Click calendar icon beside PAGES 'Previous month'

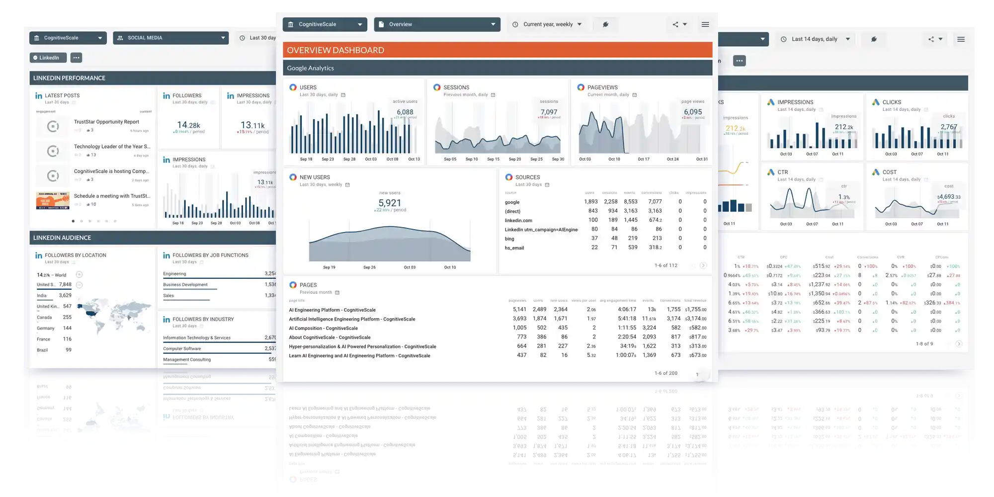tap(337, 293)
